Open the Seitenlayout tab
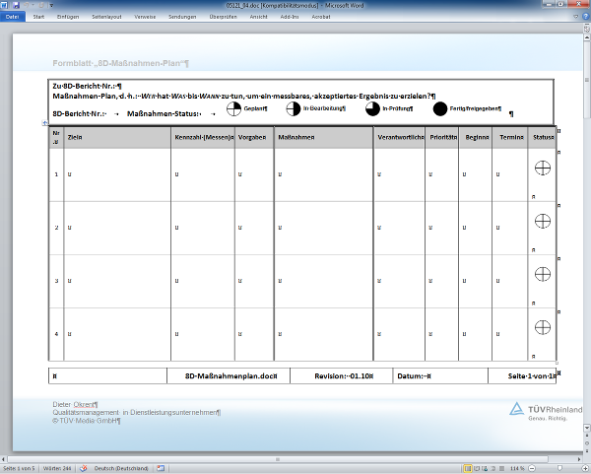 [106, 17]
